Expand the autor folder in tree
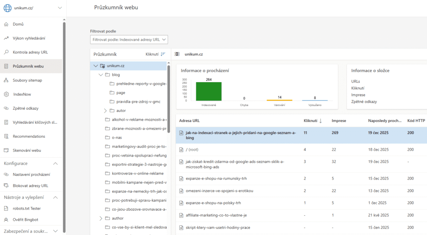427x235 pixels. [x=105, y=111]
